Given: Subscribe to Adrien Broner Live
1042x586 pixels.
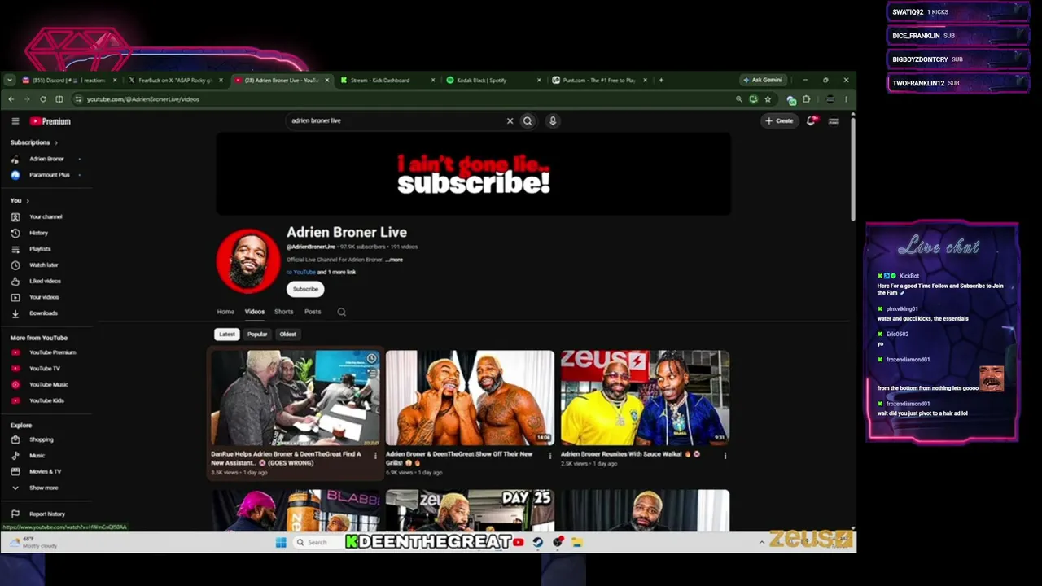Looking at the screenshot, I should [305, 289].
